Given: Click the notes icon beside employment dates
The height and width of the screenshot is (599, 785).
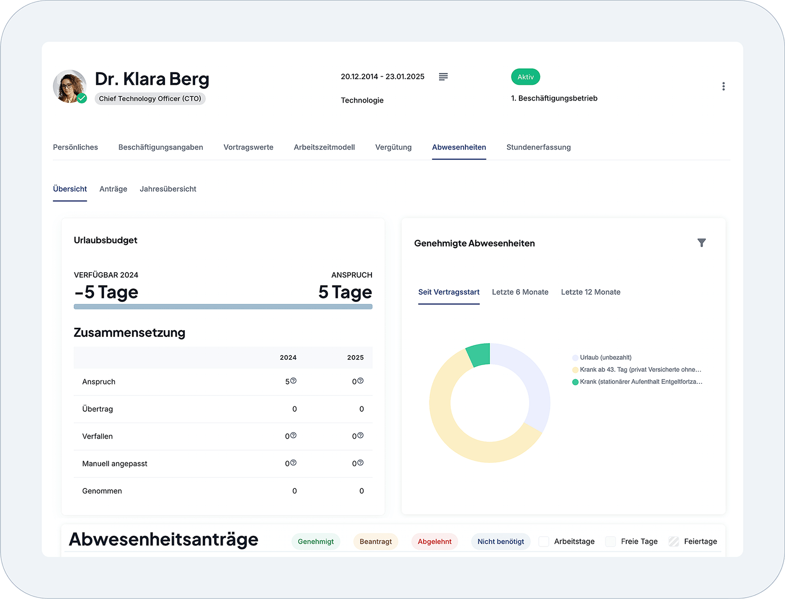Looking at the screenshot, I should [x=443, y=77].
